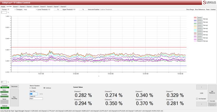Click the Stop Recording button
The height and width of the screenshot is (112, 217).
point(14,98)
